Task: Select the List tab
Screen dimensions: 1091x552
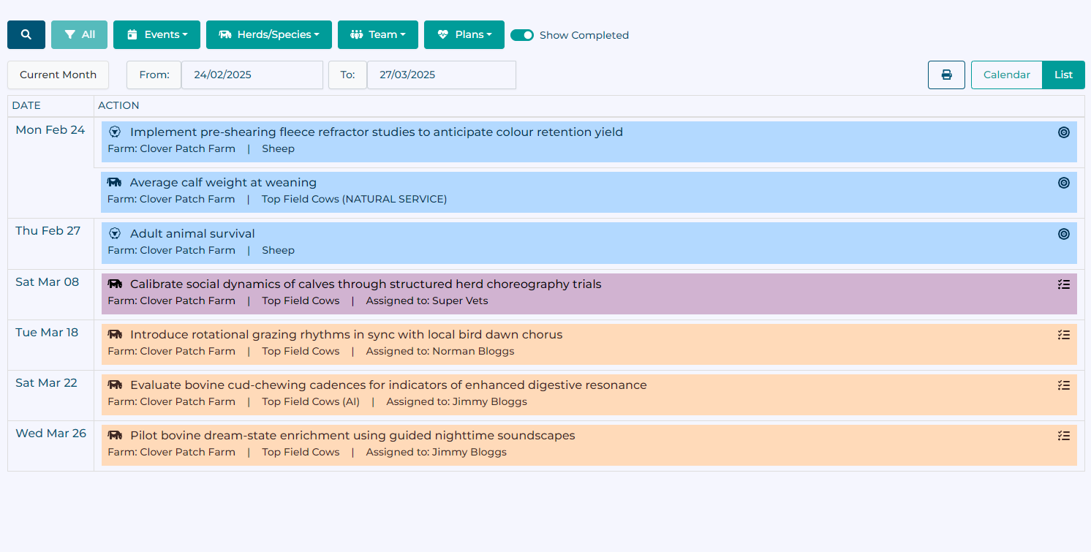Action: point(1063,75)
